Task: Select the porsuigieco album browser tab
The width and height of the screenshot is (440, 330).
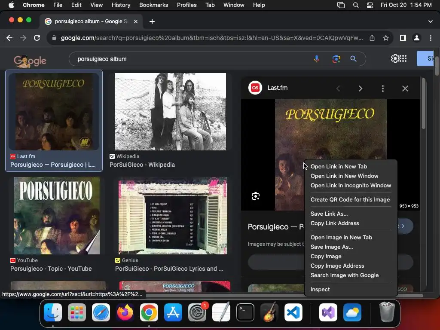Action: click(x=91, y=21)
